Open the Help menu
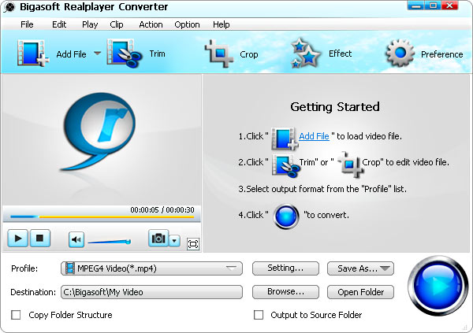 click(221, 24)
